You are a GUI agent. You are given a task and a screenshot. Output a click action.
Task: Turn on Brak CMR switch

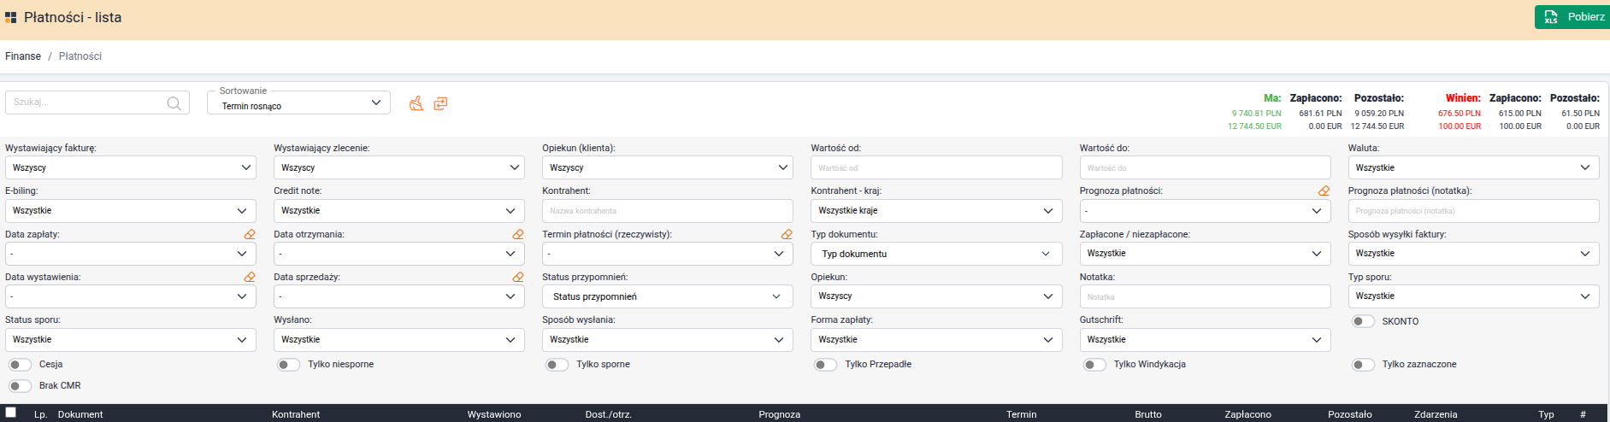click(x=20, y=386)
